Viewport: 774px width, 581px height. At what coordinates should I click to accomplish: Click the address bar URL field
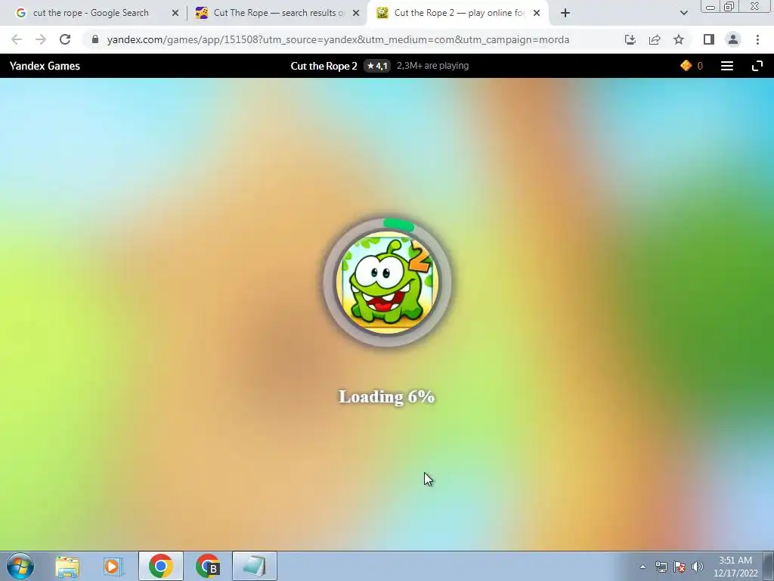338,39
